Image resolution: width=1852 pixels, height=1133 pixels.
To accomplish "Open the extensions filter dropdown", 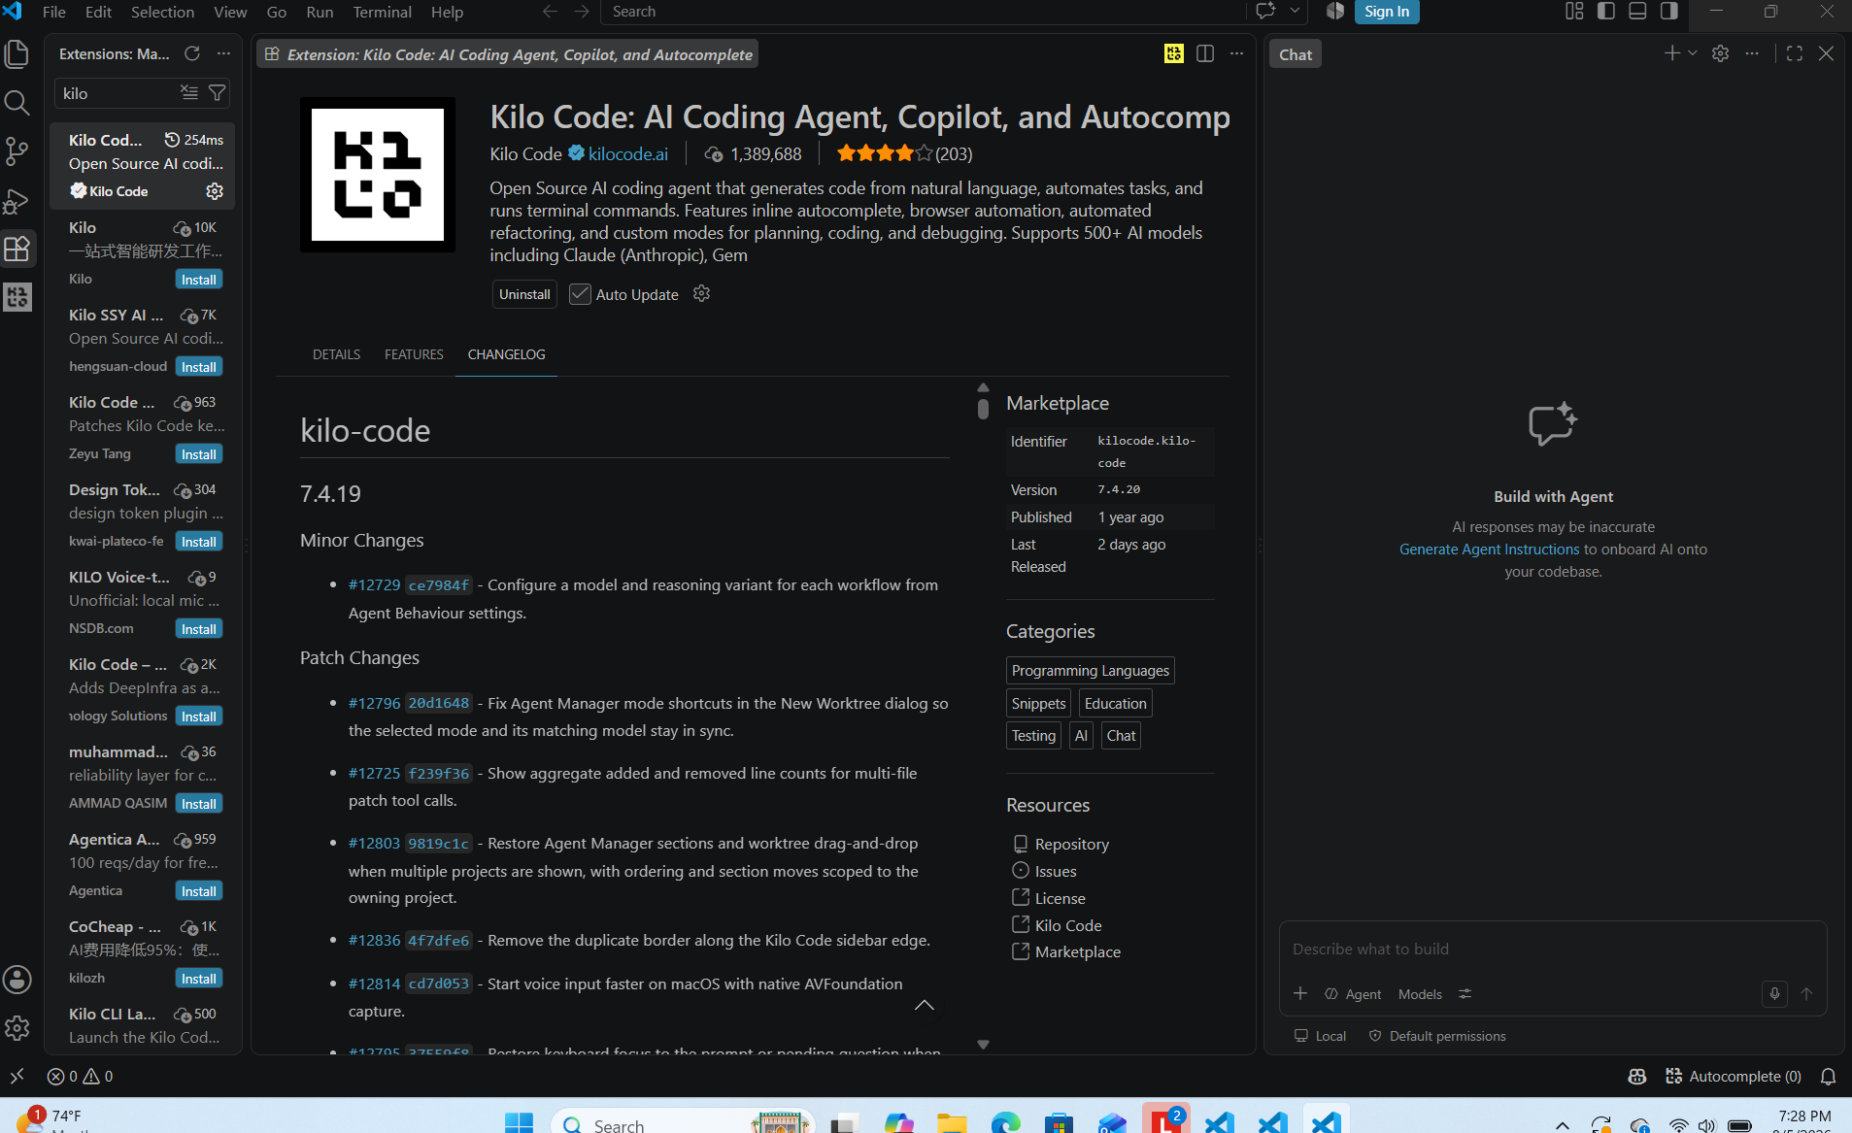I will 218,92.
